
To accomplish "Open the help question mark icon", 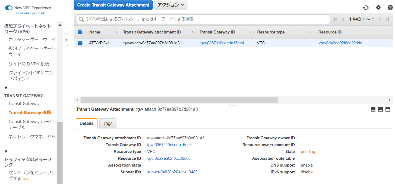I will [x=390, y=8].
